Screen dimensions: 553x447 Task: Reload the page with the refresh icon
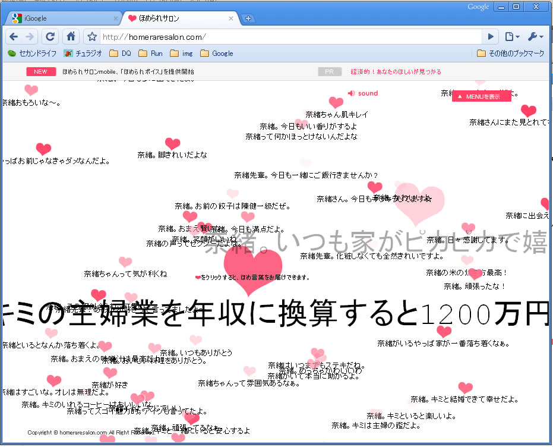tap(50, 37)
